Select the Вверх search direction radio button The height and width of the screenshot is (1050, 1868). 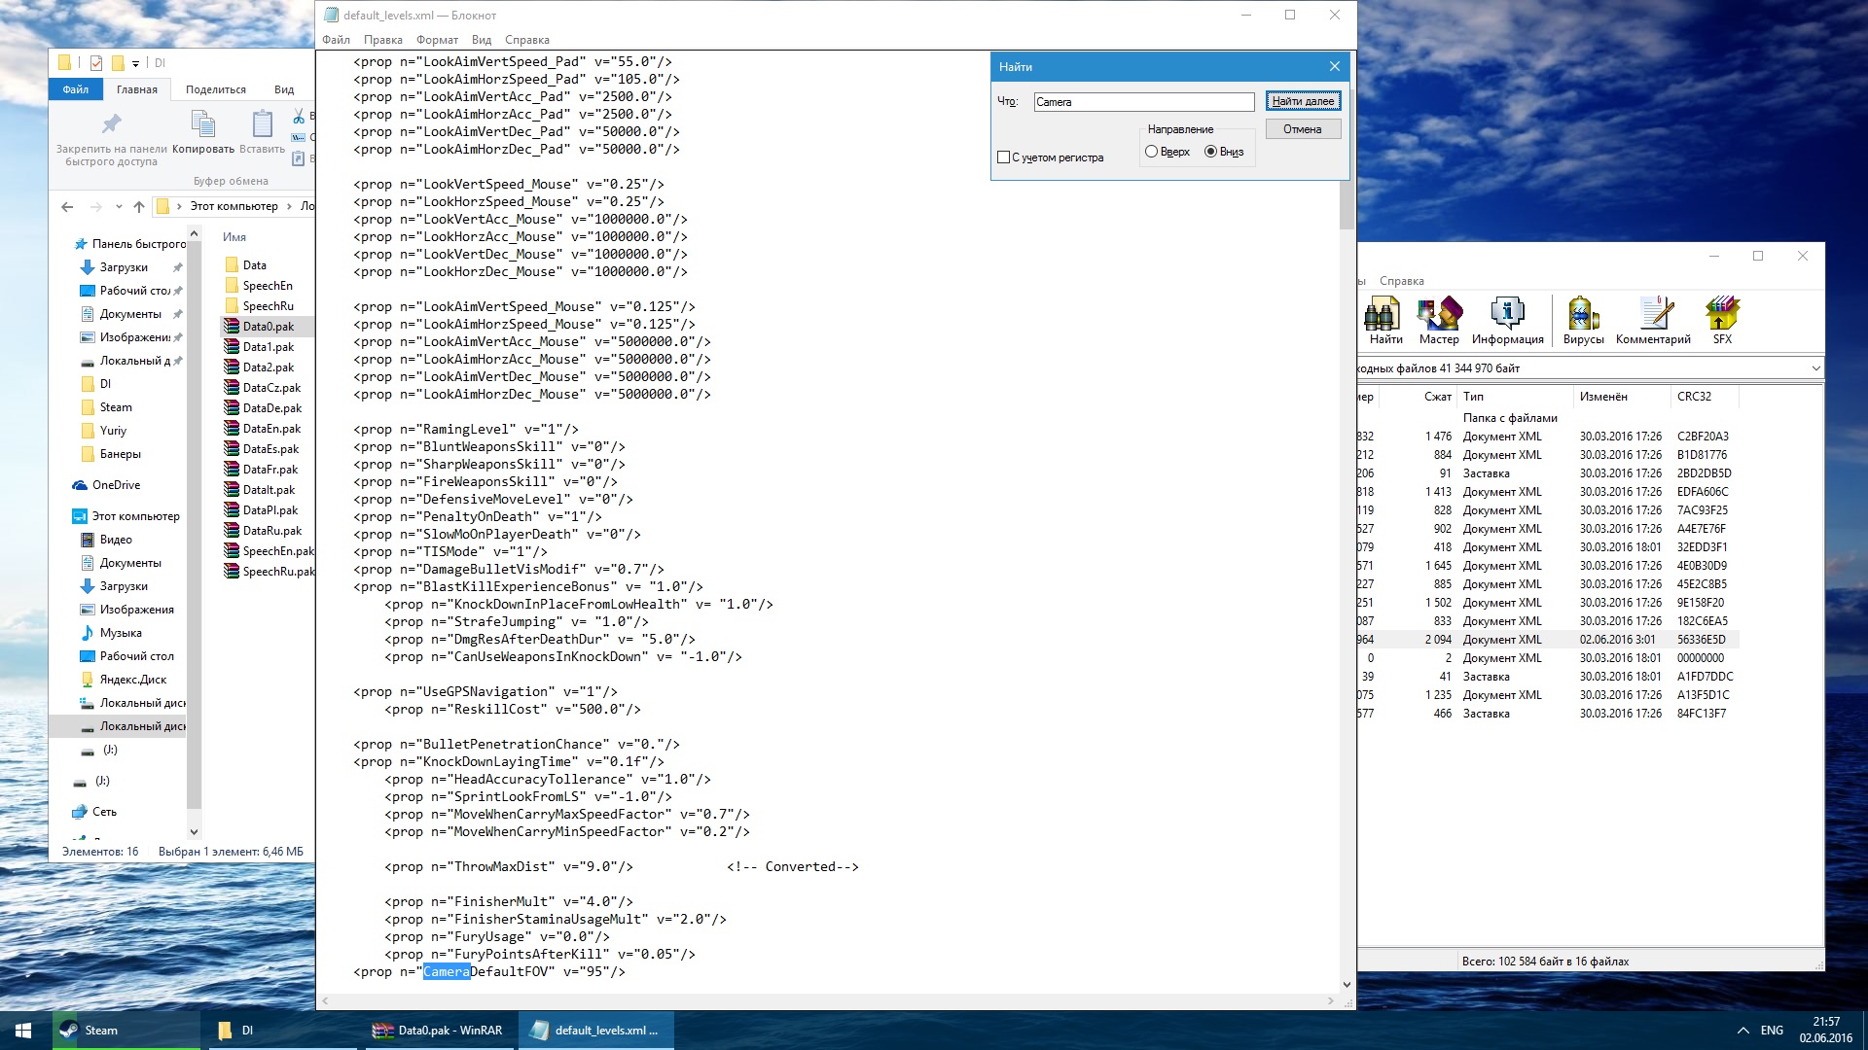pos(1152,152)
